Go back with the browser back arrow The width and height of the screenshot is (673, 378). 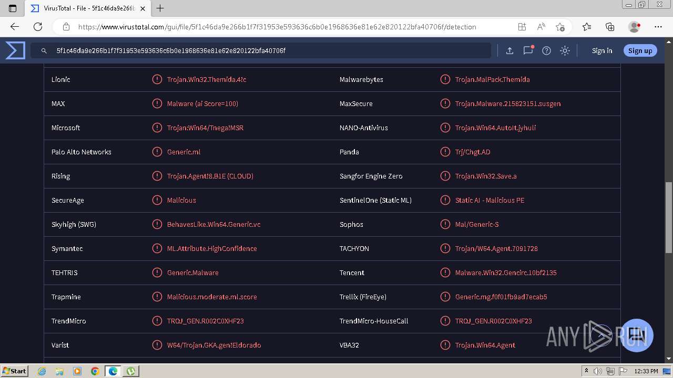point(15,27)
